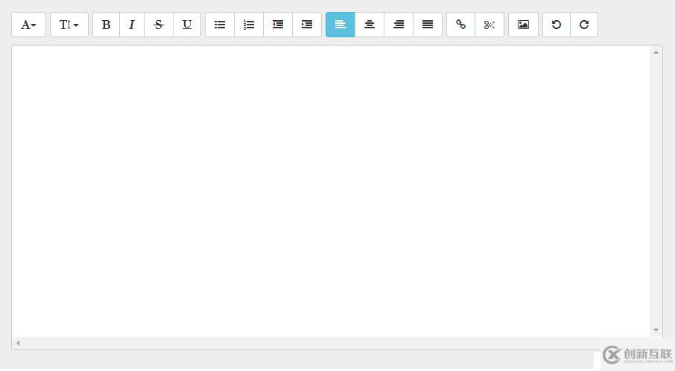
Task: Undo the last action
Action: (x=557, y=25)
